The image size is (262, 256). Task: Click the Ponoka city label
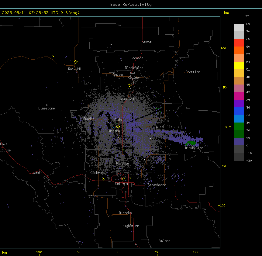pyautogui.click(x=146, y=41)
